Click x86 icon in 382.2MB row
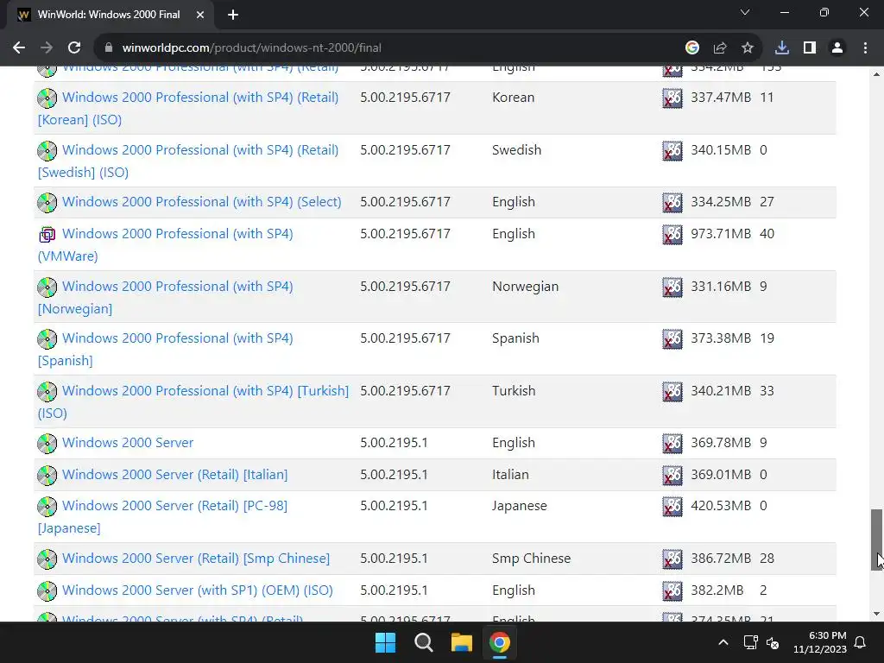This screenshot has height=663, width=884. (672, 590)
